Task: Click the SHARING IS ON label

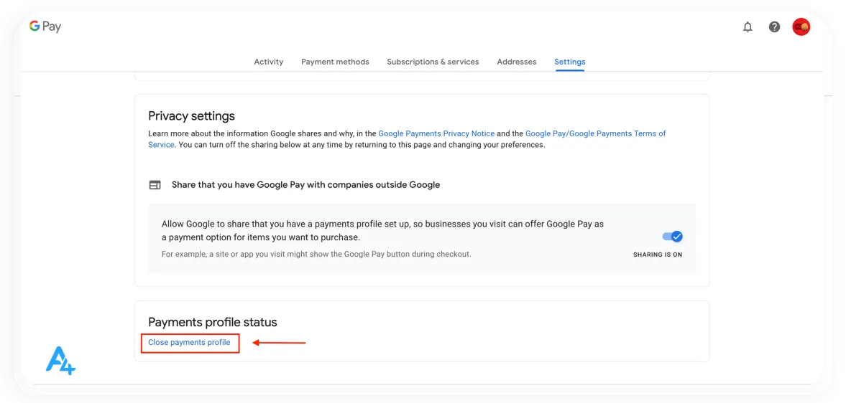Action: coord(658,255)
